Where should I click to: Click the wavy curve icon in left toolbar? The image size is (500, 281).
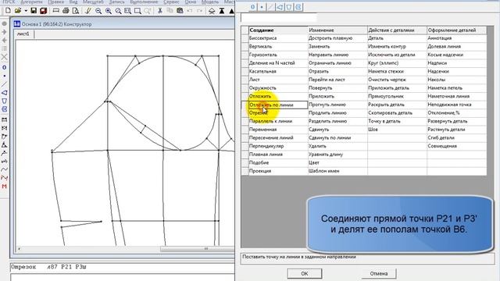coord(4,169)
